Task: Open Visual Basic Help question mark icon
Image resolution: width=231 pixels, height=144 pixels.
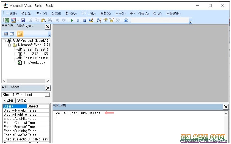Action: tap(126, 20)
